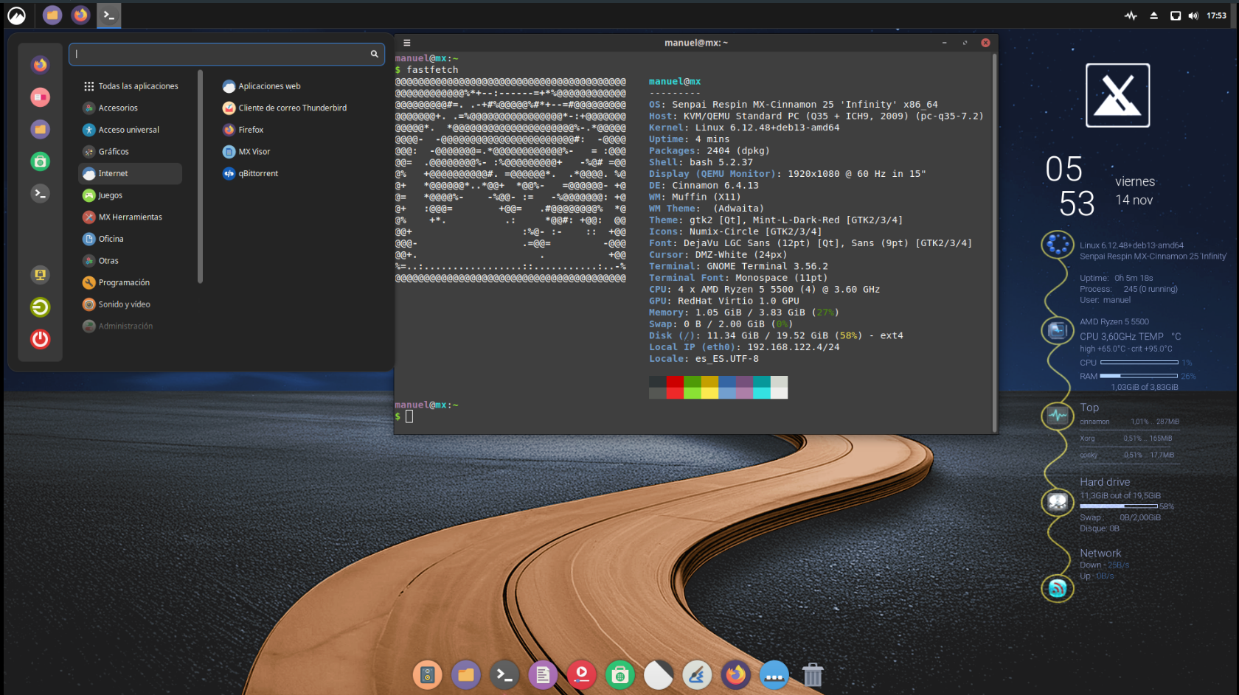Open qBittorrent from the Internet list
Screen dimensions: 1239x695
coord(257,174)
